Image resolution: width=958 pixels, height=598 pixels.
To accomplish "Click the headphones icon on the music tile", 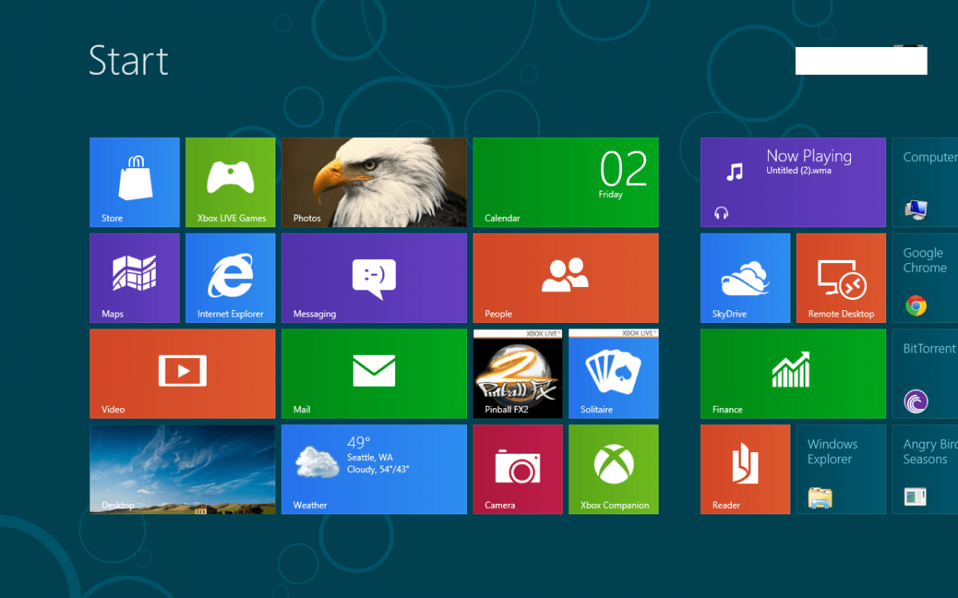I will click(722, 213).
